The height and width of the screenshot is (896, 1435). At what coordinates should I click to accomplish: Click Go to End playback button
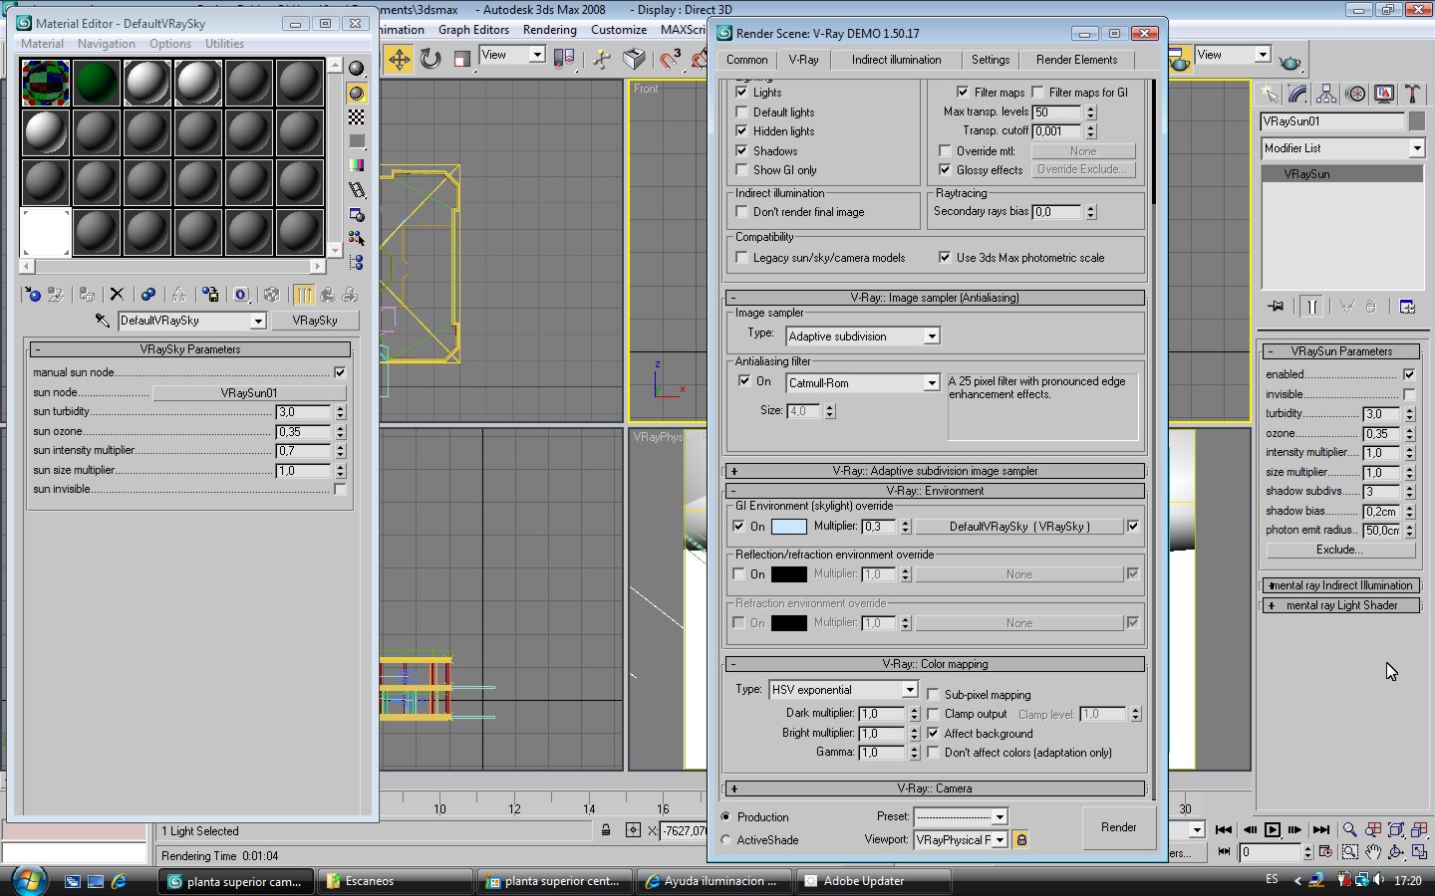click(1320, 829)
